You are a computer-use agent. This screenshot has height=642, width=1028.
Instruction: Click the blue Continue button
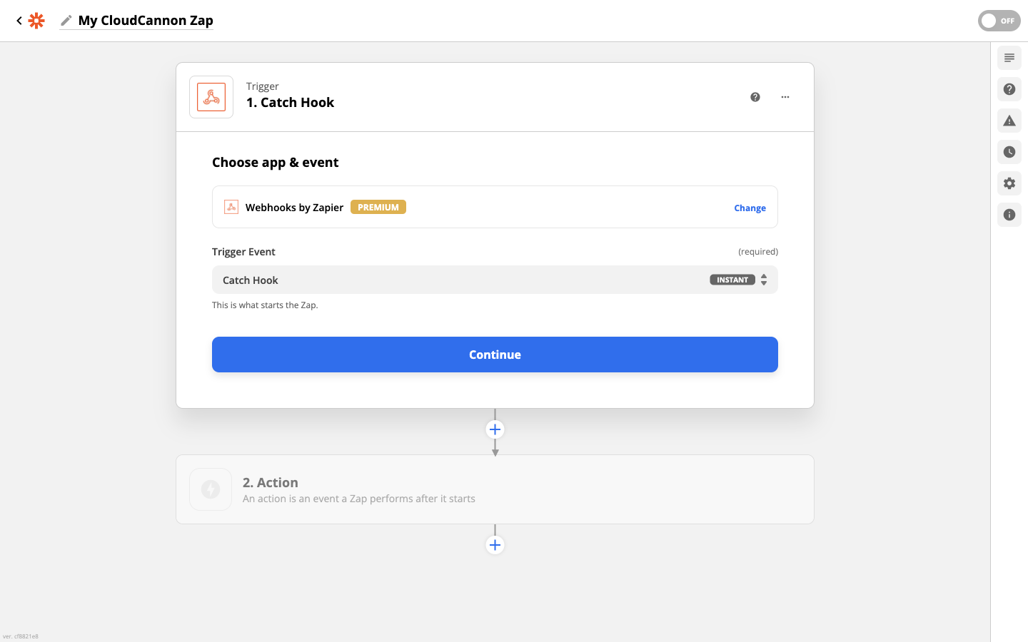[495, 355]
